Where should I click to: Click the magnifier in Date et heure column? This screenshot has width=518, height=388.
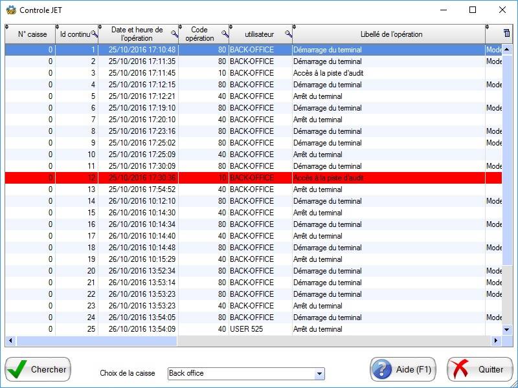tap(174, 34)
